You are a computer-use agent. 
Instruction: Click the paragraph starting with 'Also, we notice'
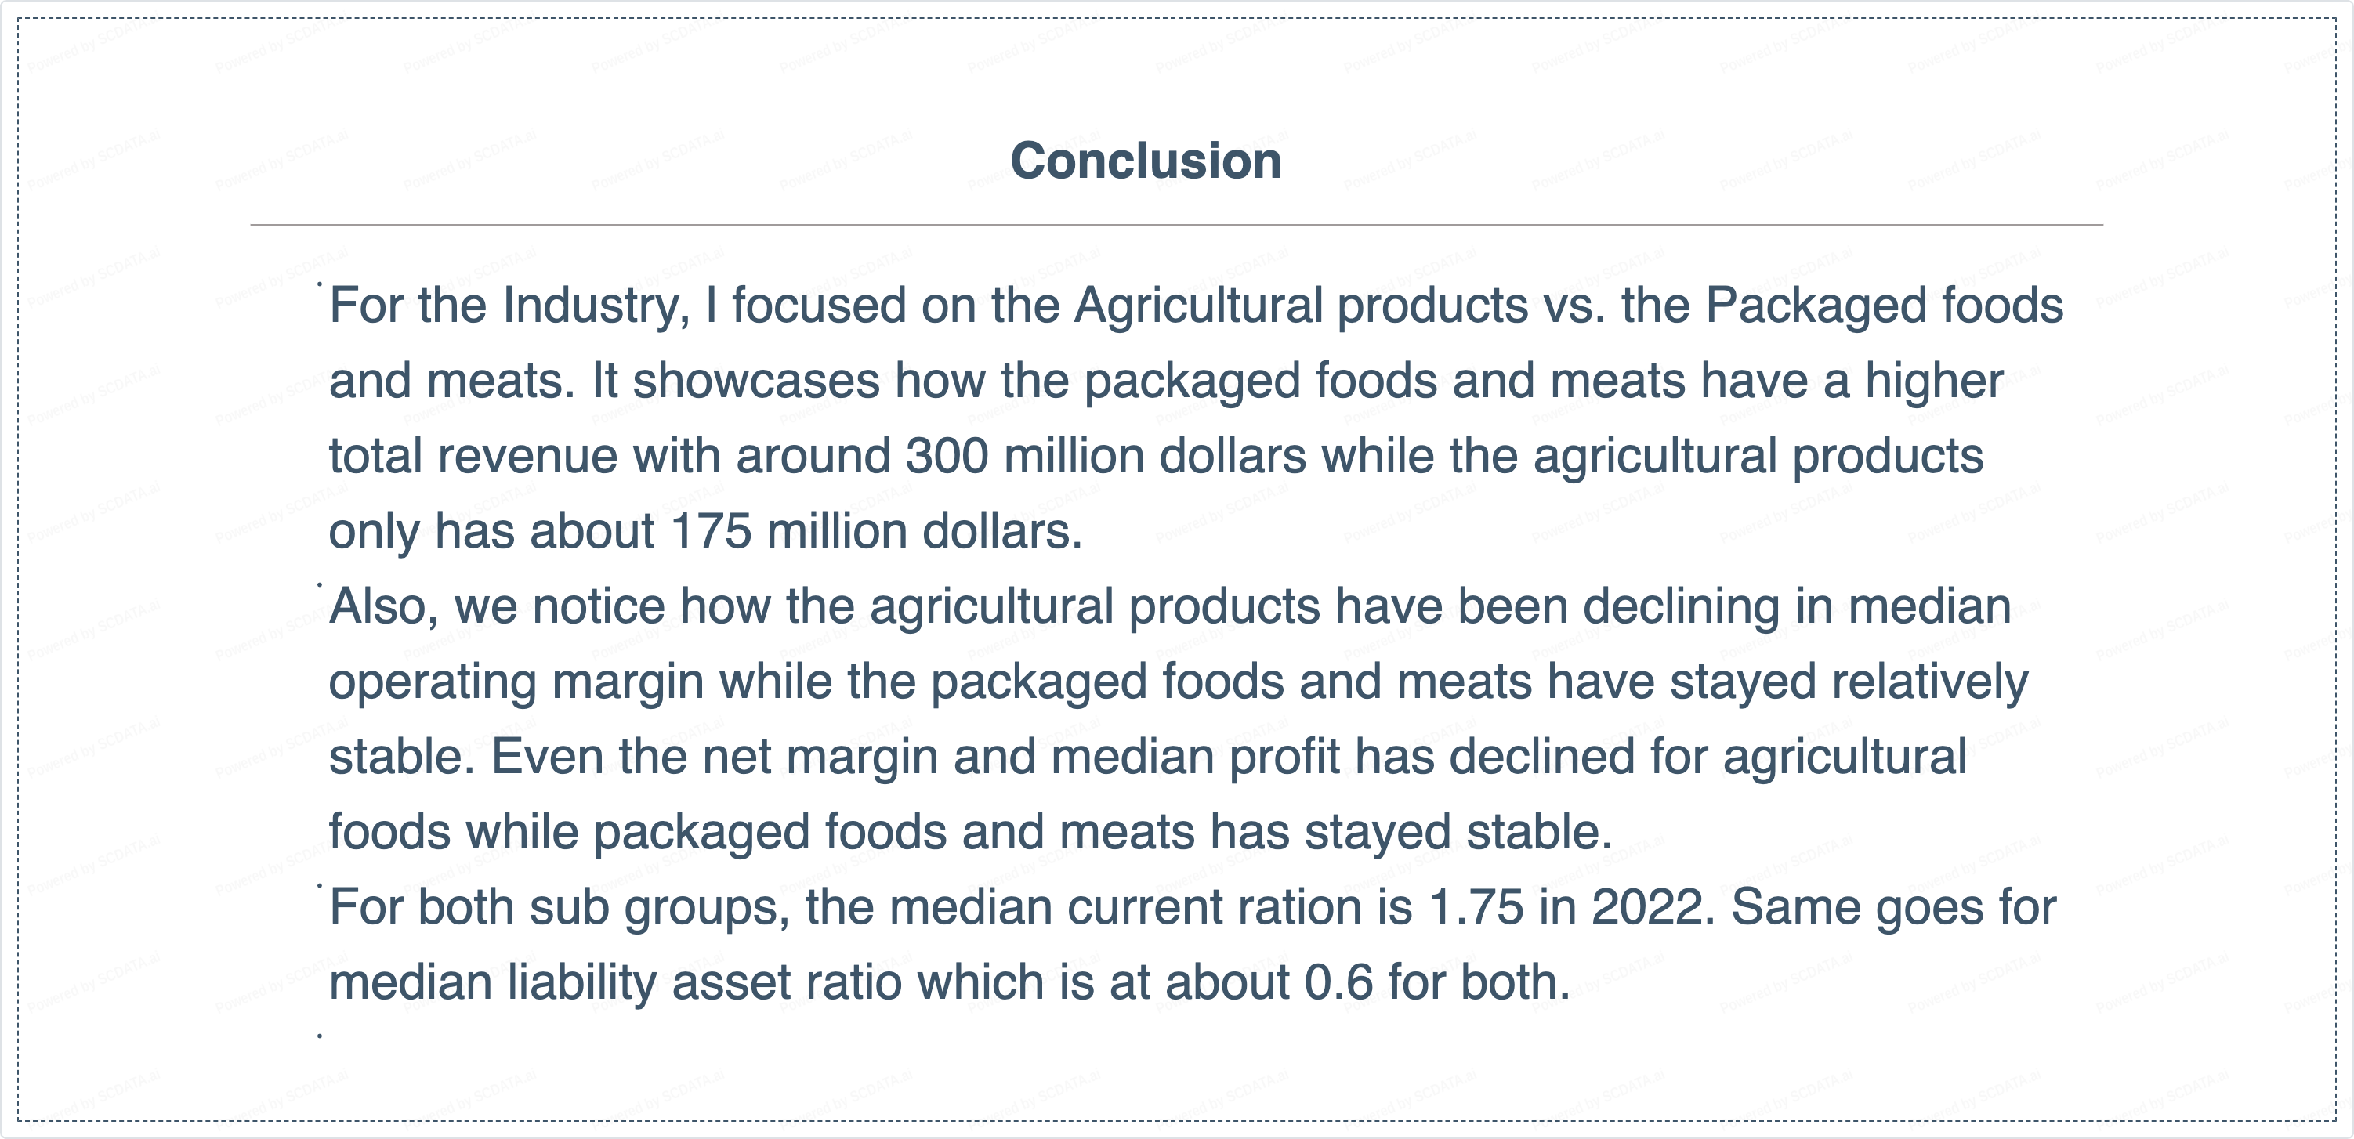coord(1170,606)
